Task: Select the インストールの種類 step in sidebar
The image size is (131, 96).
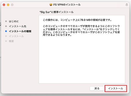Action: [x=20, y=31]
